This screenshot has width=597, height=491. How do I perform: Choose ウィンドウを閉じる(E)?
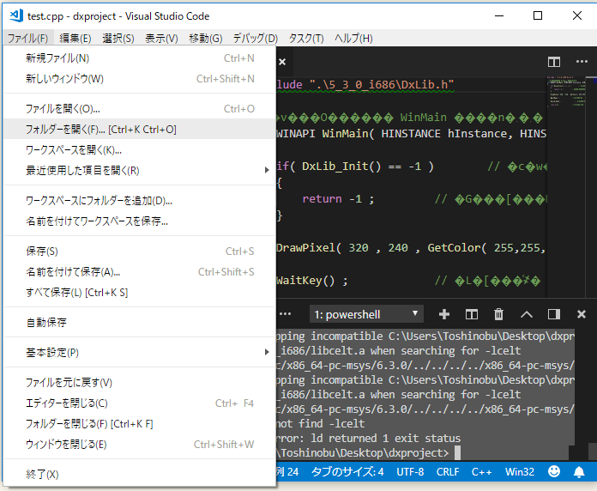139,444
